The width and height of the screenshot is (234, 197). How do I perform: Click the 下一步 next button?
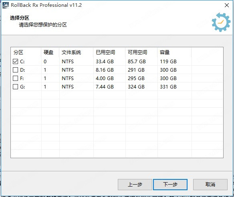pos(170,185)
